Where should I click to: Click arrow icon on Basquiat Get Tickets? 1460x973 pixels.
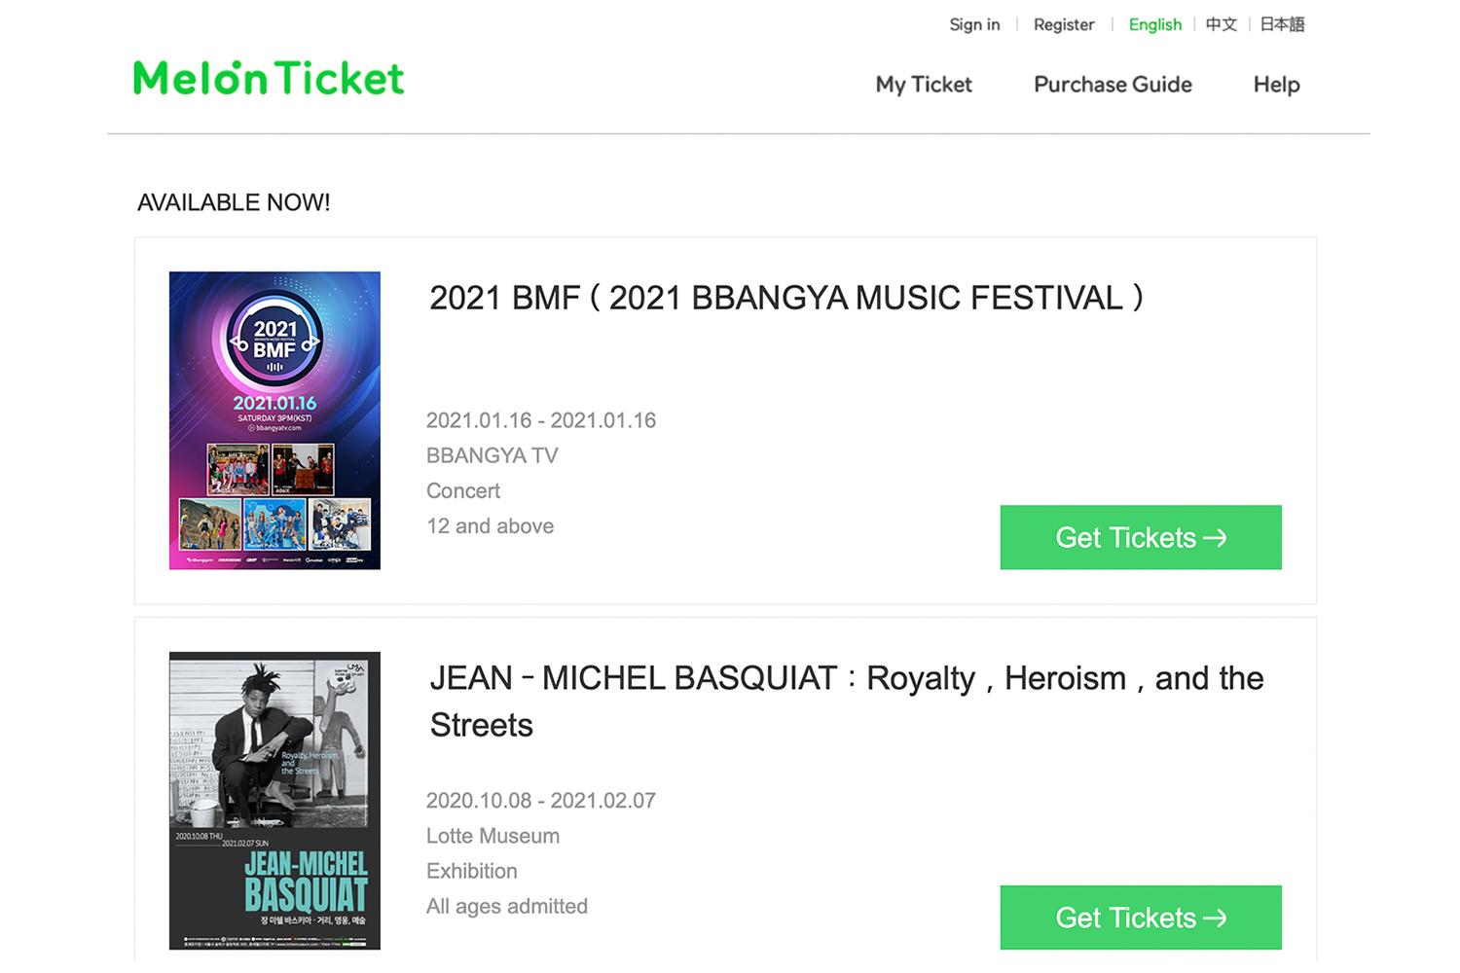coord(1215,918)
